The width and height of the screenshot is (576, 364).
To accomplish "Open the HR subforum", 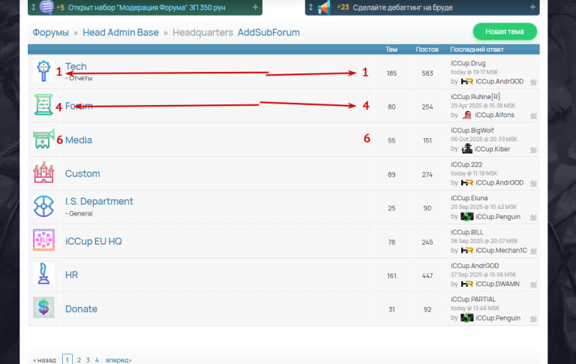I will (x=72, y=275).
